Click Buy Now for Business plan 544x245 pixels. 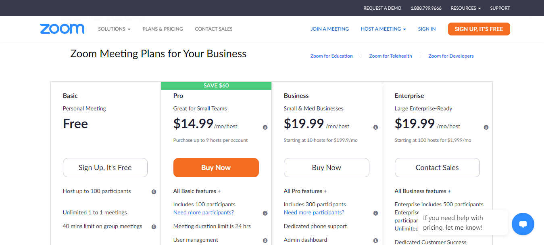[x=327, y=168]
